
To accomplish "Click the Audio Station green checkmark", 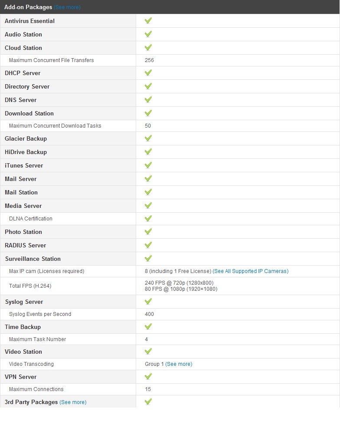I will 148,34.
